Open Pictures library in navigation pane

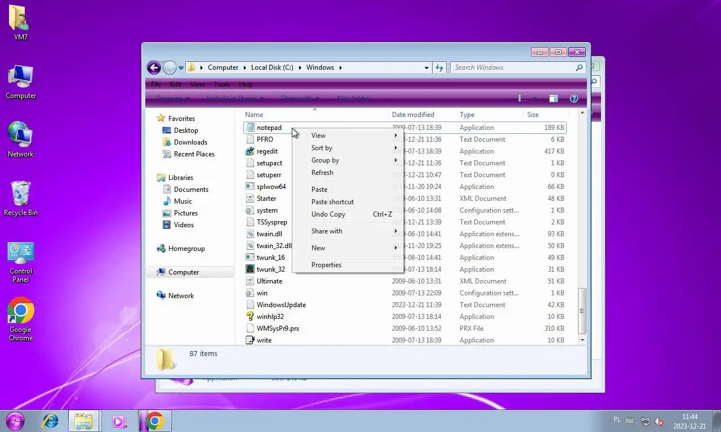coord(180,213)
